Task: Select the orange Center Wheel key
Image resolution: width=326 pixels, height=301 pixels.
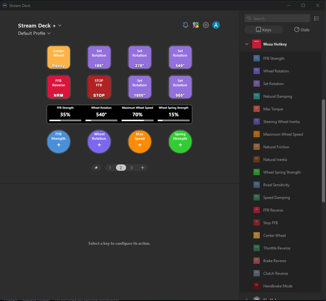Action: pos(59,57)
